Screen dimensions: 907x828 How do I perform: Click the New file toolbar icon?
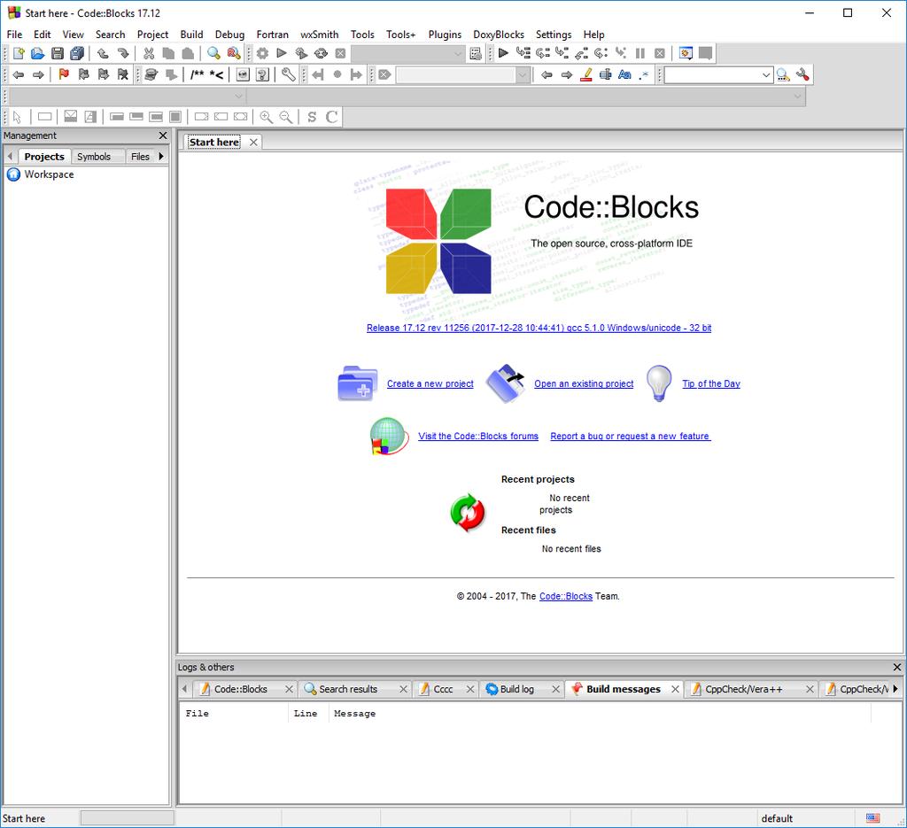click(x=18, y=53)
